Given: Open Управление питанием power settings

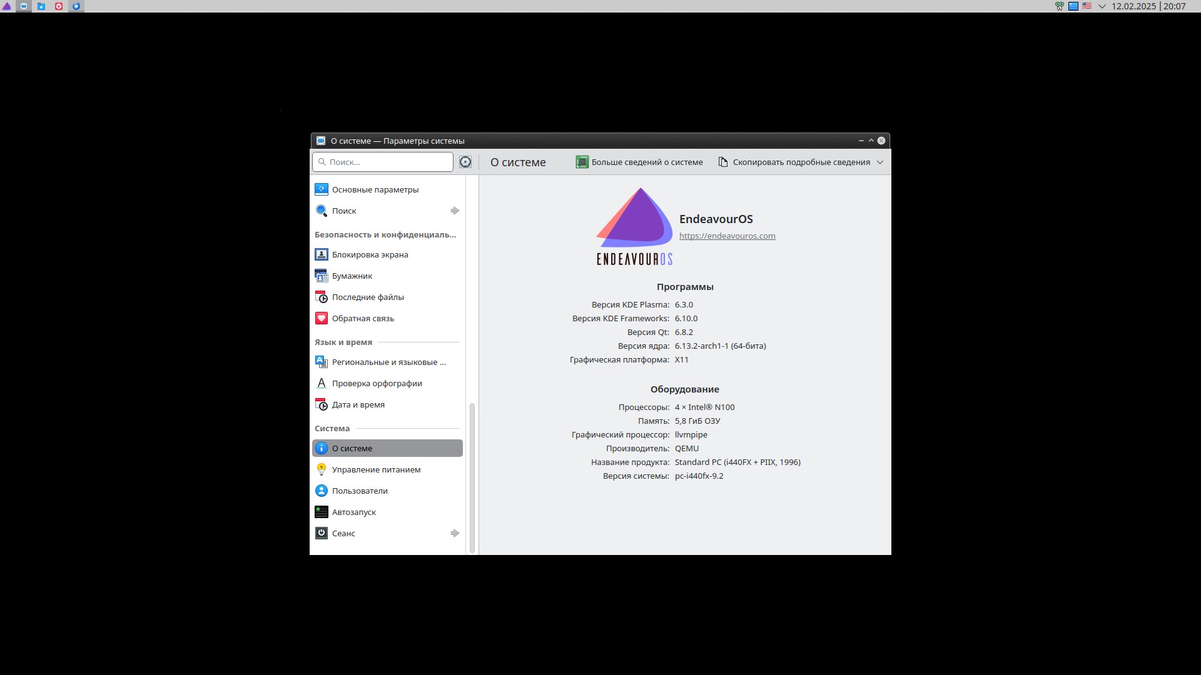Looking at the screenshot, I should (387, 469).
